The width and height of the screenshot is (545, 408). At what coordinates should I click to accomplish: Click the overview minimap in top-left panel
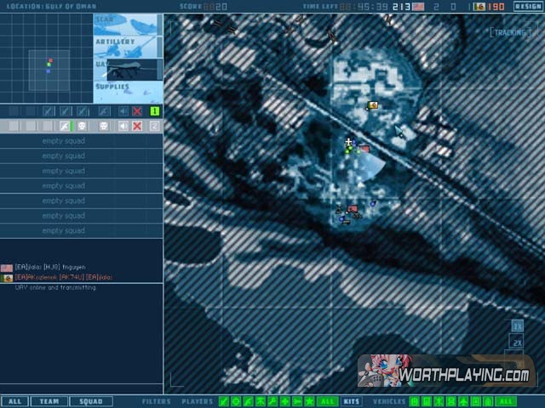pyautogui.click(x=48, y=68)
